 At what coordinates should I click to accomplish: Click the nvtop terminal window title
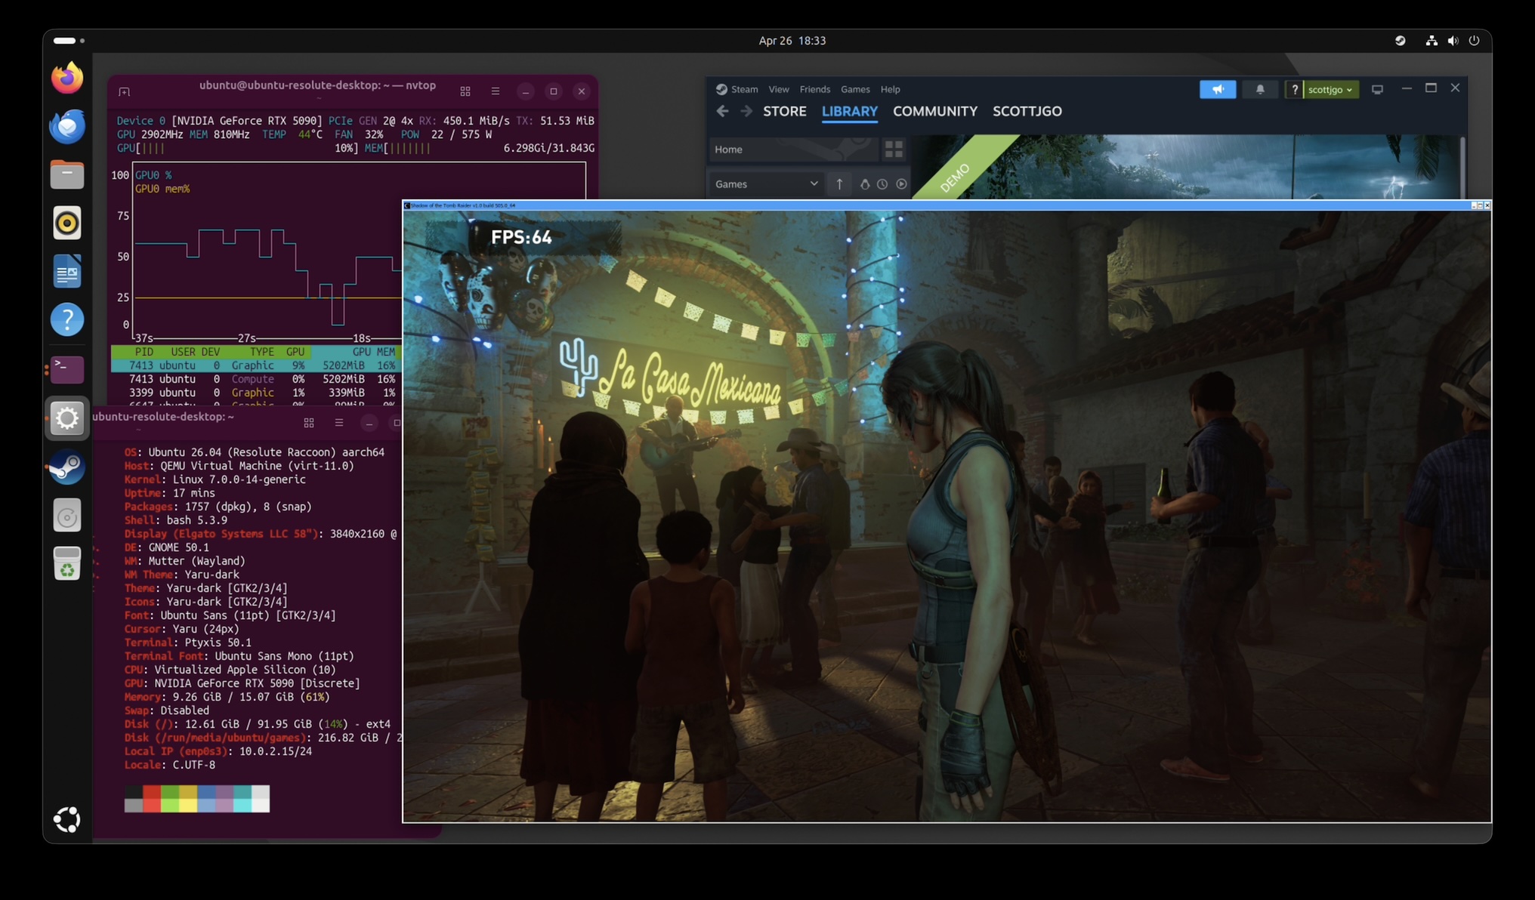coord(317,85)
